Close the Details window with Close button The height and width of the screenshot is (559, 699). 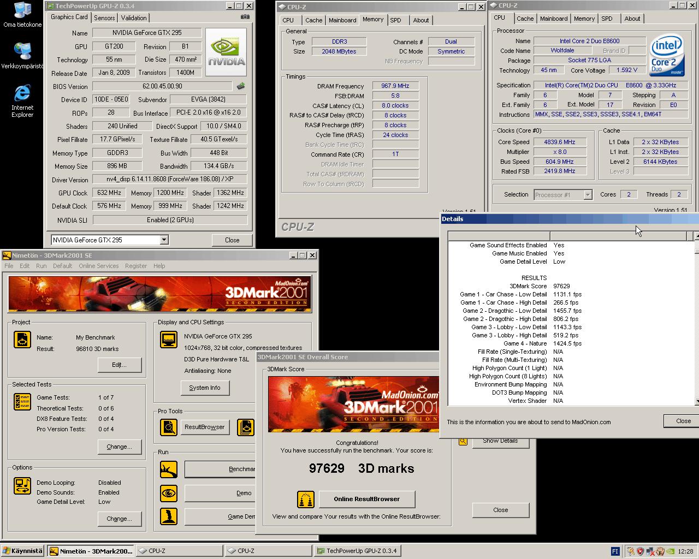pos(683,421)
